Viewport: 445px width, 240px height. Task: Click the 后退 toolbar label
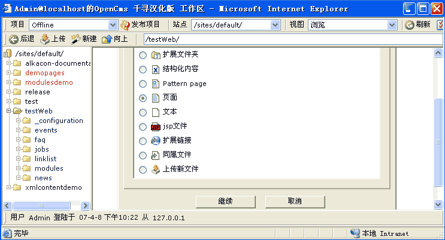27,38
